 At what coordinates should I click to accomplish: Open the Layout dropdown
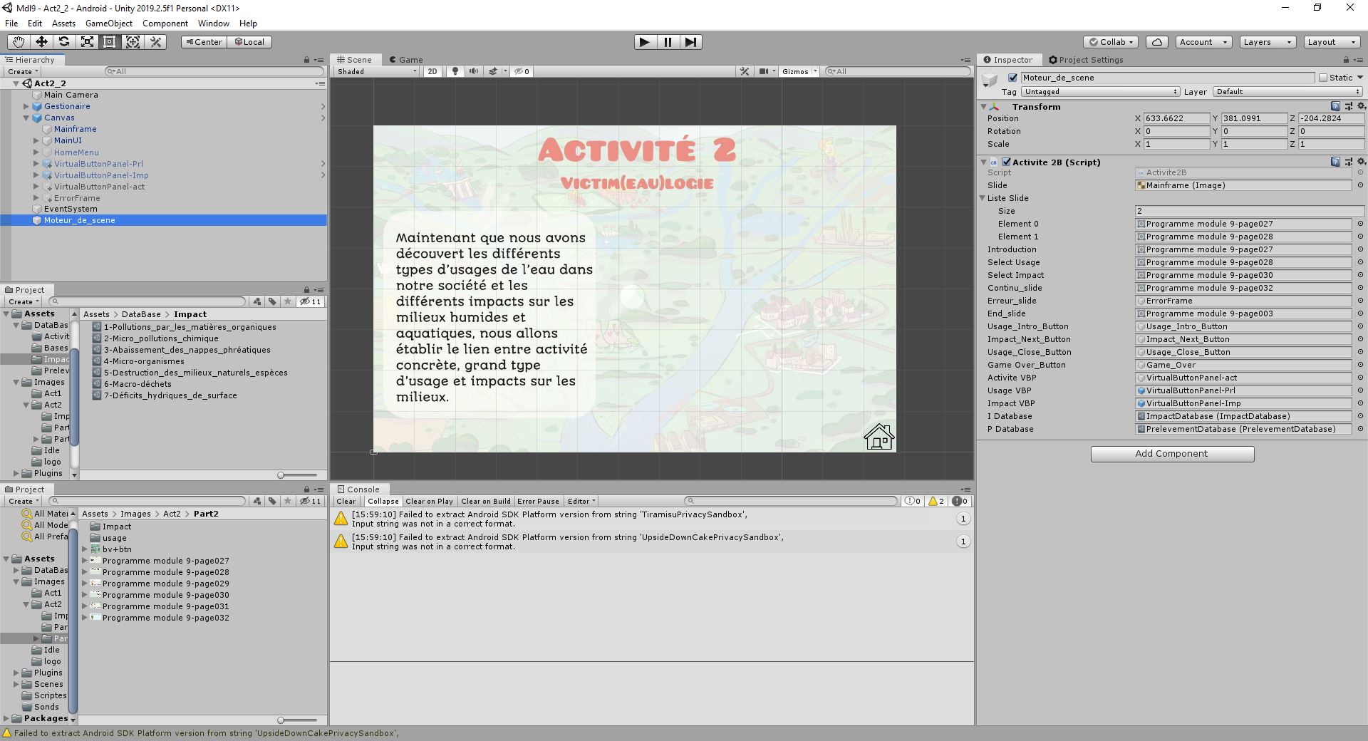point(1332,42)
